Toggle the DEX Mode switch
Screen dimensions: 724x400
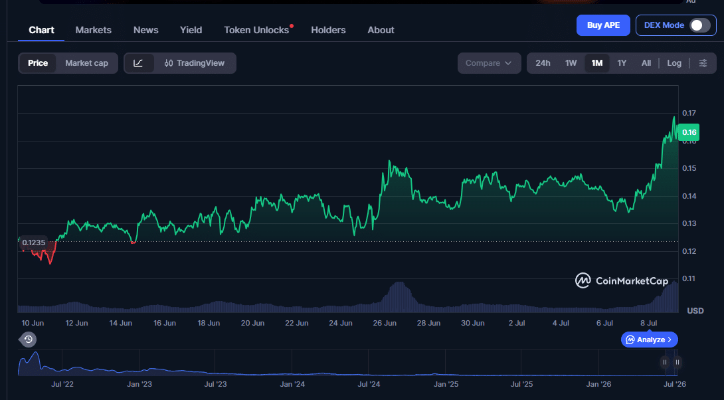[700, 25]
